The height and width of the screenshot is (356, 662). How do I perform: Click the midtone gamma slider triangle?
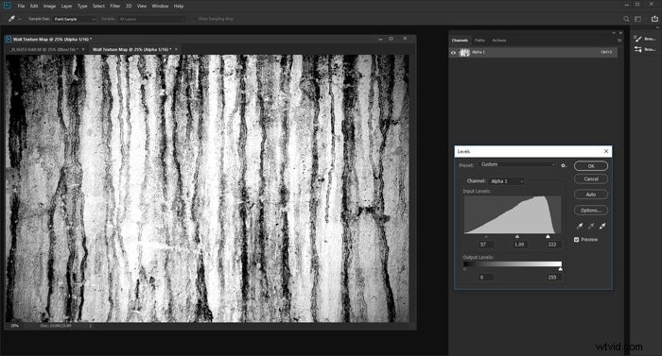517,237
